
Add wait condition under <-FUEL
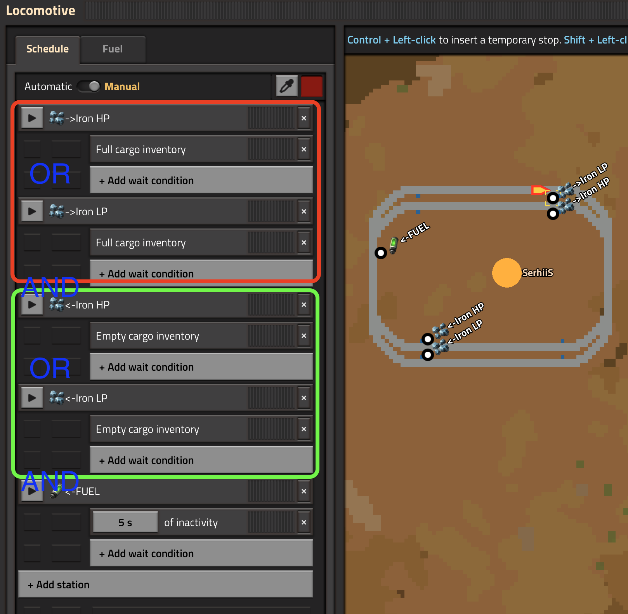click(x=201, y=553)
